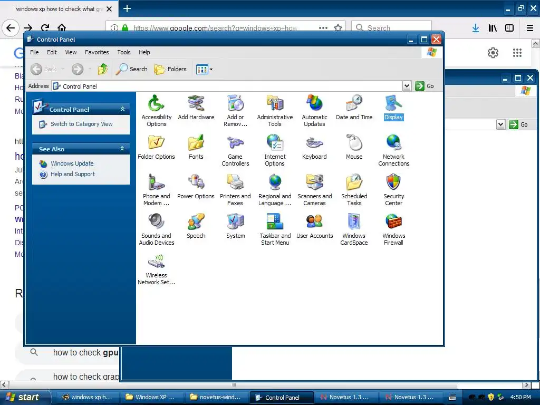This screenshot has width=540, height=405.
Task: Open Firefox library icon
Action: pyautogui.click(x=493, y=28)
